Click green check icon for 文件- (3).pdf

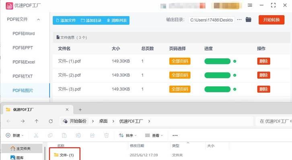pos(234,89)
